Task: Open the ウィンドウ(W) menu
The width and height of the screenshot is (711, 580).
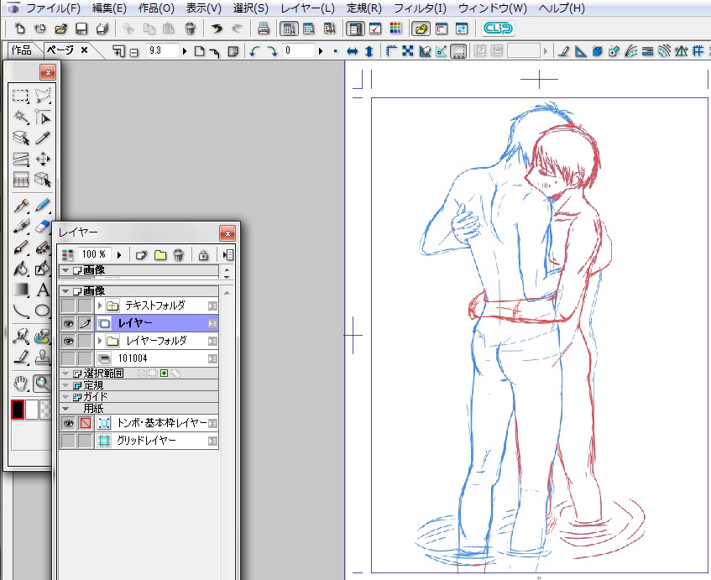Action: (x=493, y=8)
